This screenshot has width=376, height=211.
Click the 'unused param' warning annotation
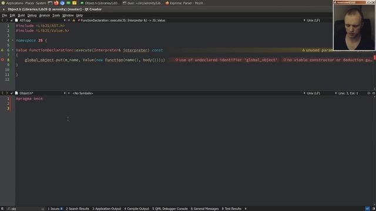pyautogui.click(x=317, y=50)
